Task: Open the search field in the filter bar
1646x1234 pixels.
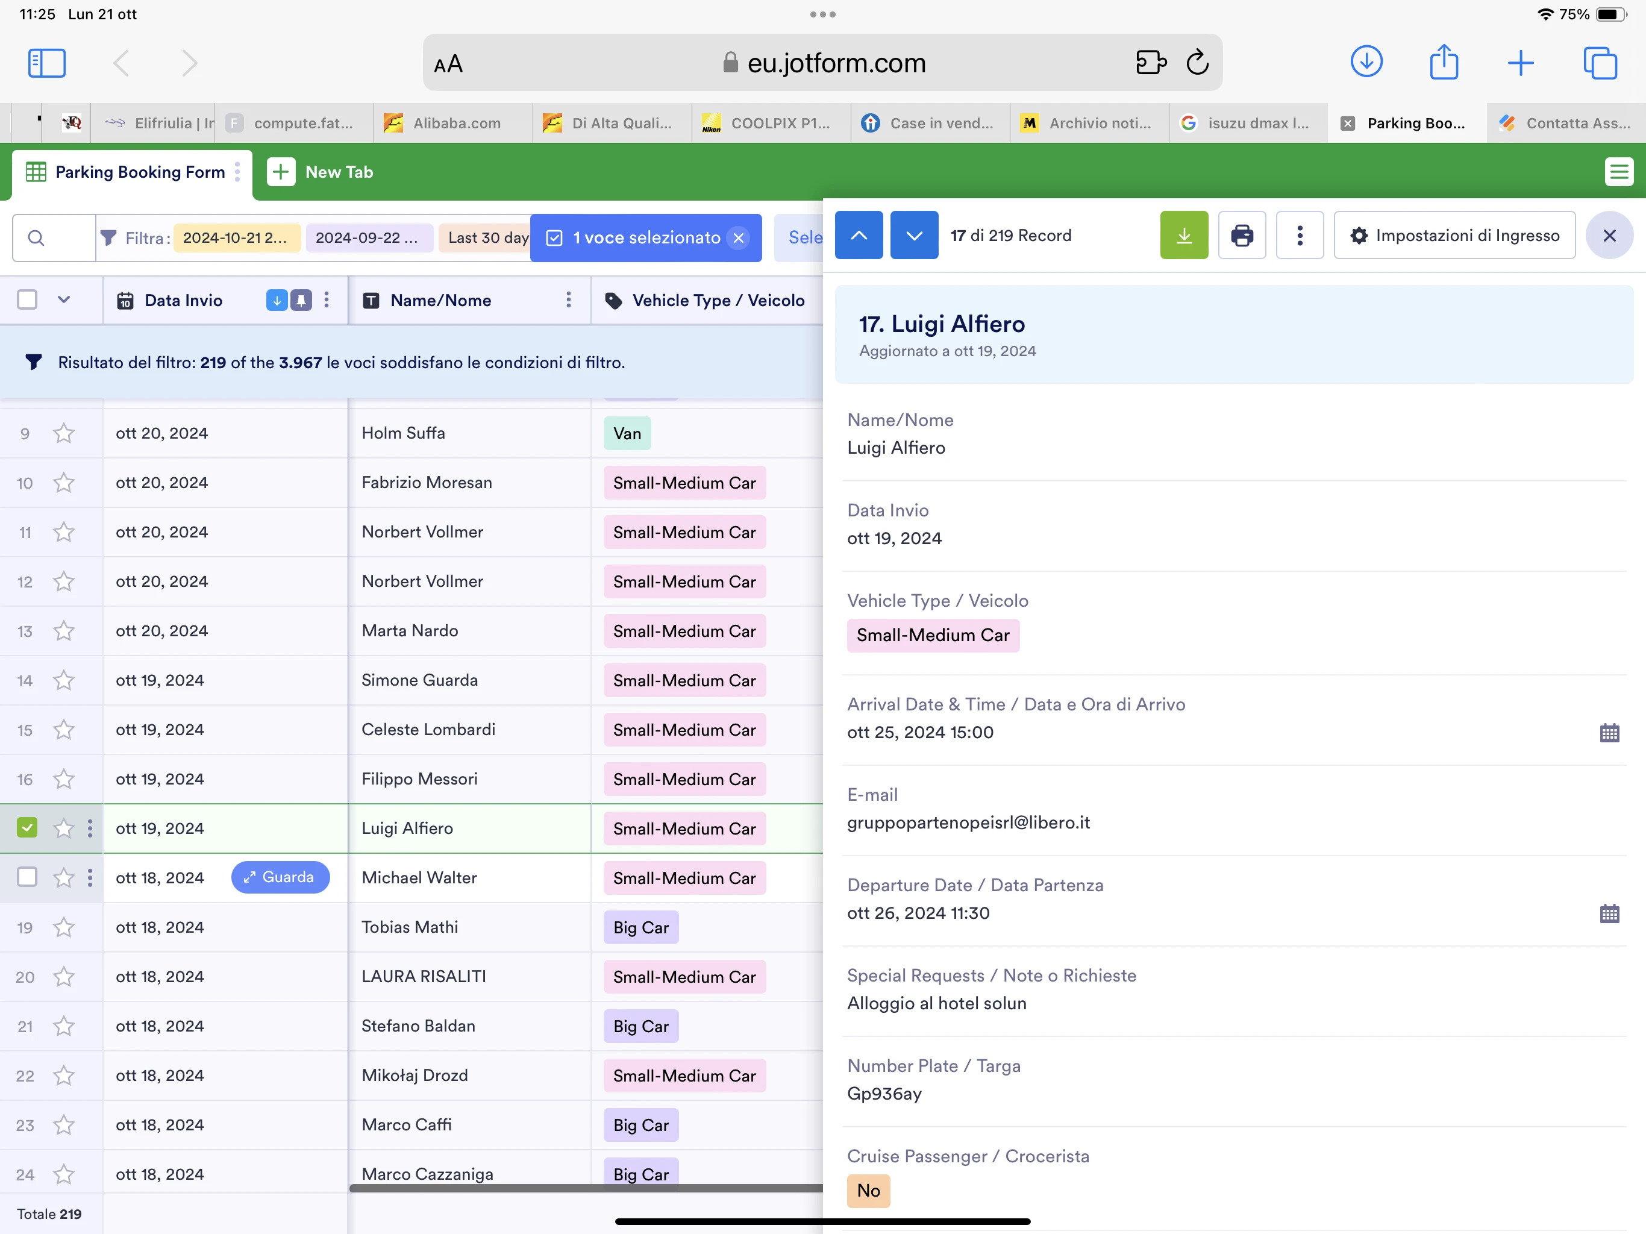Action: click(x=37, y=237)
